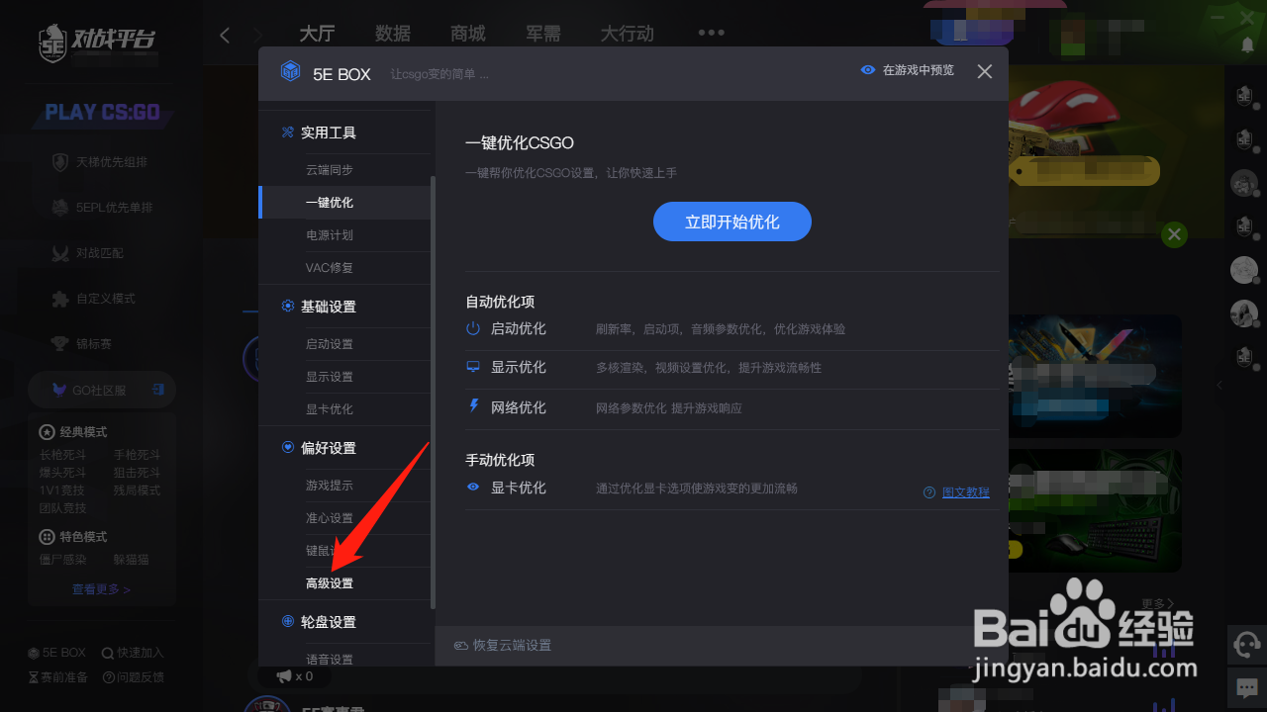The image size is (1267, 712).
Task: Click the crossed-guns icon beside 对战匹配
Action: [x=60, y=253]
